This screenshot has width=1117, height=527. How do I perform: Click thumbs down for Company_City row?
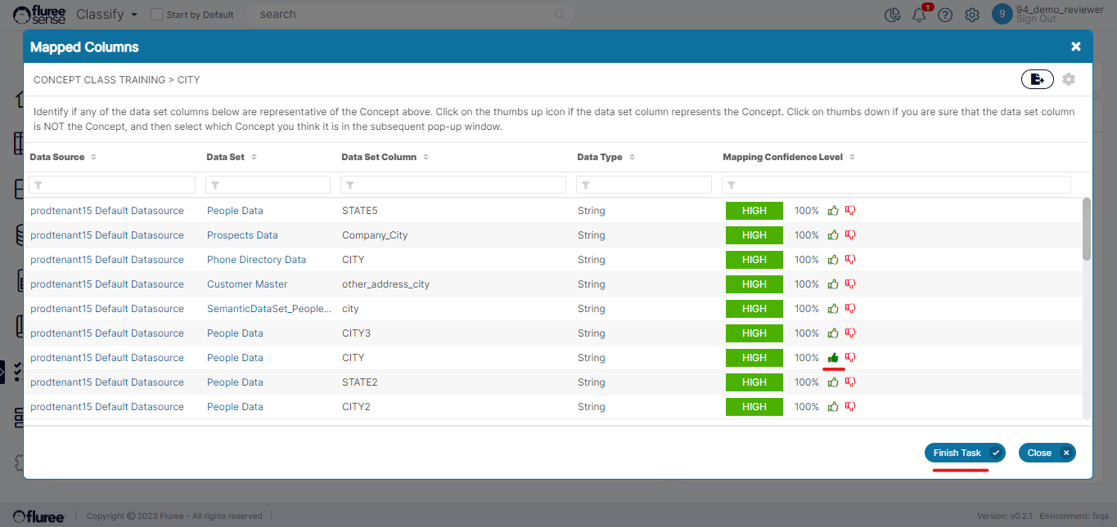pos(850,235)
